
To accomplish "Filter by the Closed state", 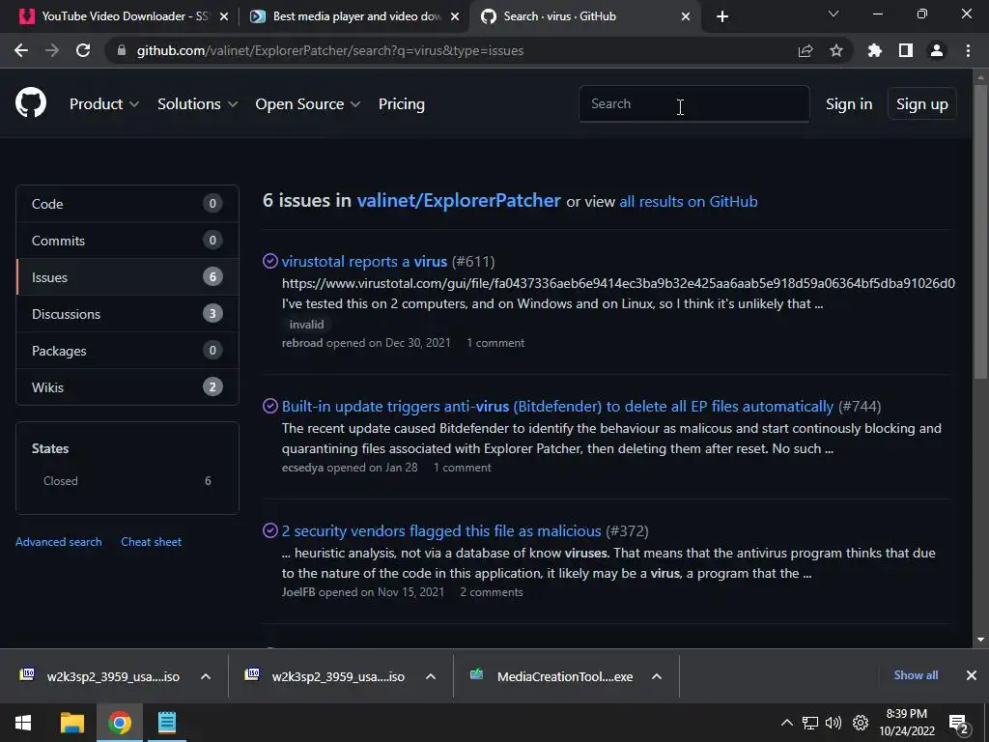I will 127,481.
